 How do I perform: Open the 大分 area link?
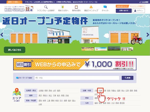click(113, 103)
